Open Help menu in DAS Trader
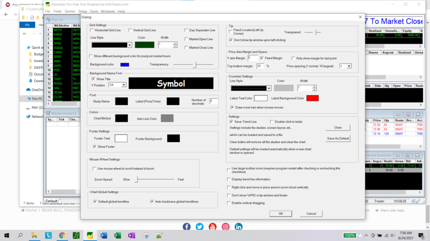Screen dimensions: 430x241 [121, 11]
